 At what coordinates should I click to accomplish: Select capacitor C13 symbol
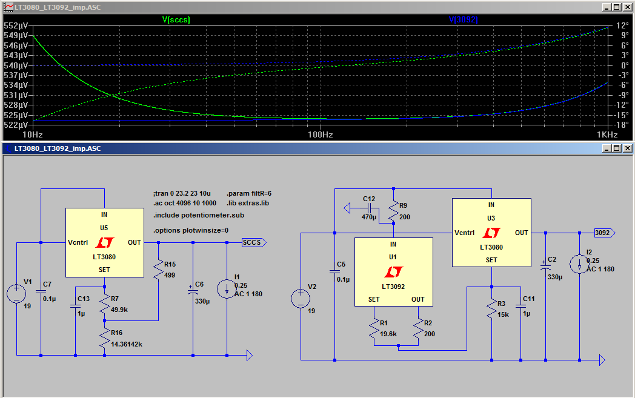(x=75, y=306)
